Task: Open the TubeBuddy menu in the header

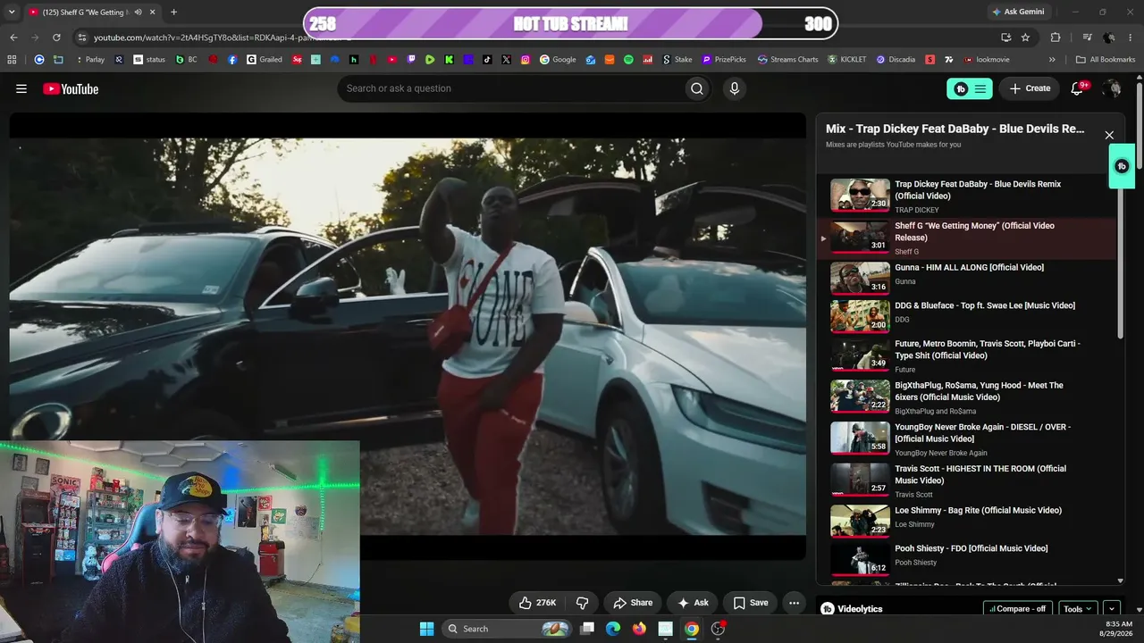Action: 970,88
